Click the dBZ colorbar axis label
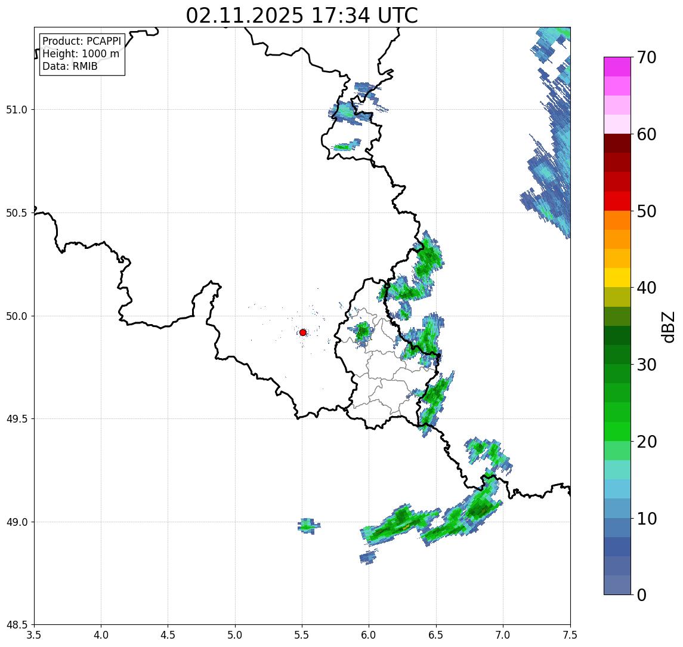 coord(667,327)
